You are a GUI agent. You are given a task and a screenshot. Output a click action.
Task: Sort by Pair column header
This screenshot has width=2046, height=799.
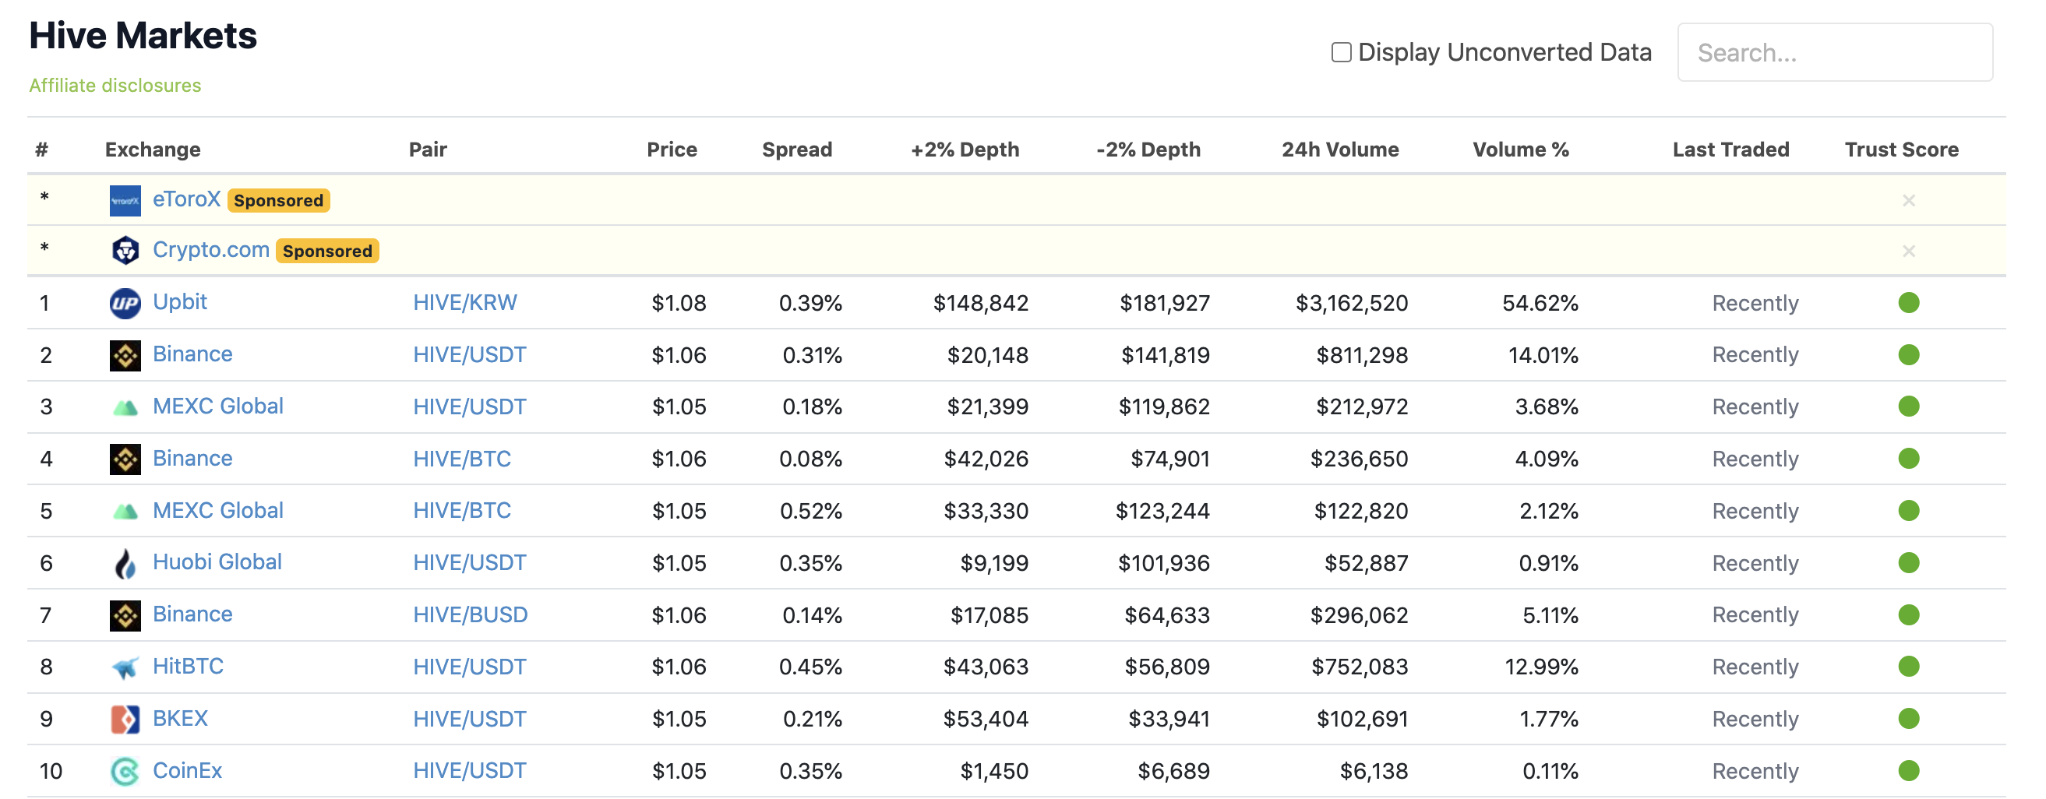click(x=427, y=150)
